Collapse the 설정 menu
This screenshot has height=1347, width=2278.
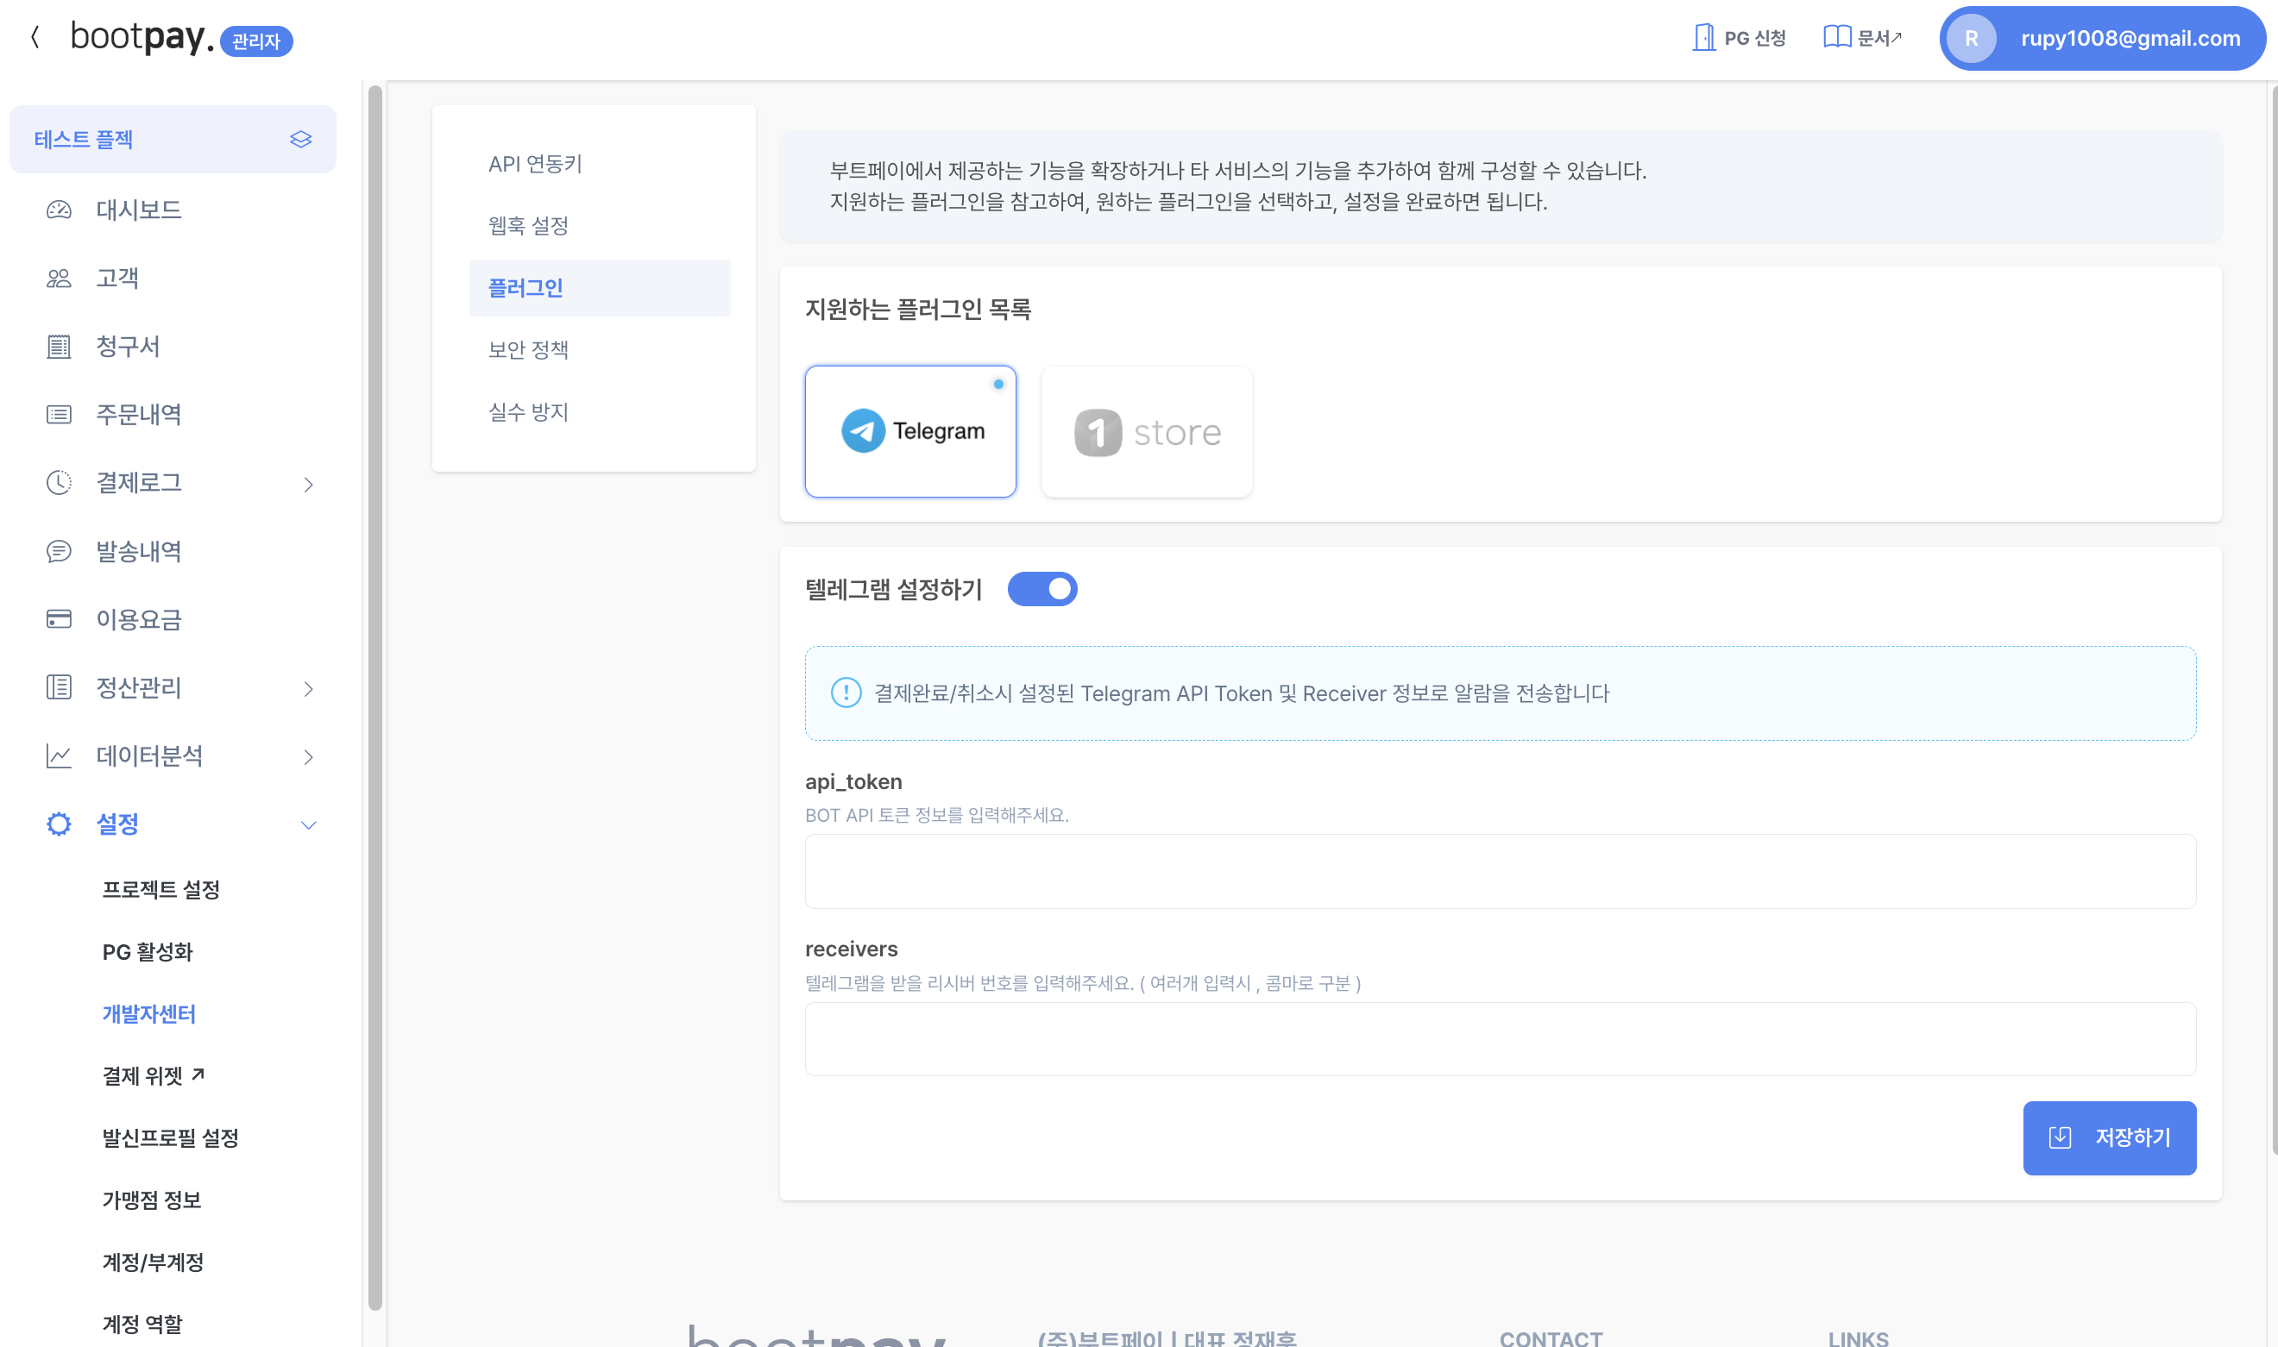coord(309,824)
